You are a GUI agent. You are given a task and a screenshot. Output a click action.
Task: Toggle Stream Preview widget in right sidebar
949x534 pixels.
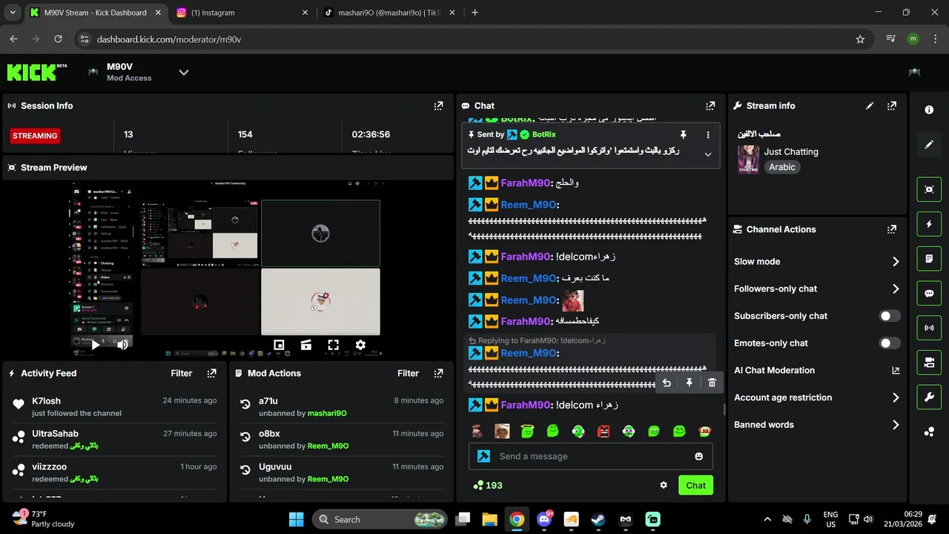(929, 189)
